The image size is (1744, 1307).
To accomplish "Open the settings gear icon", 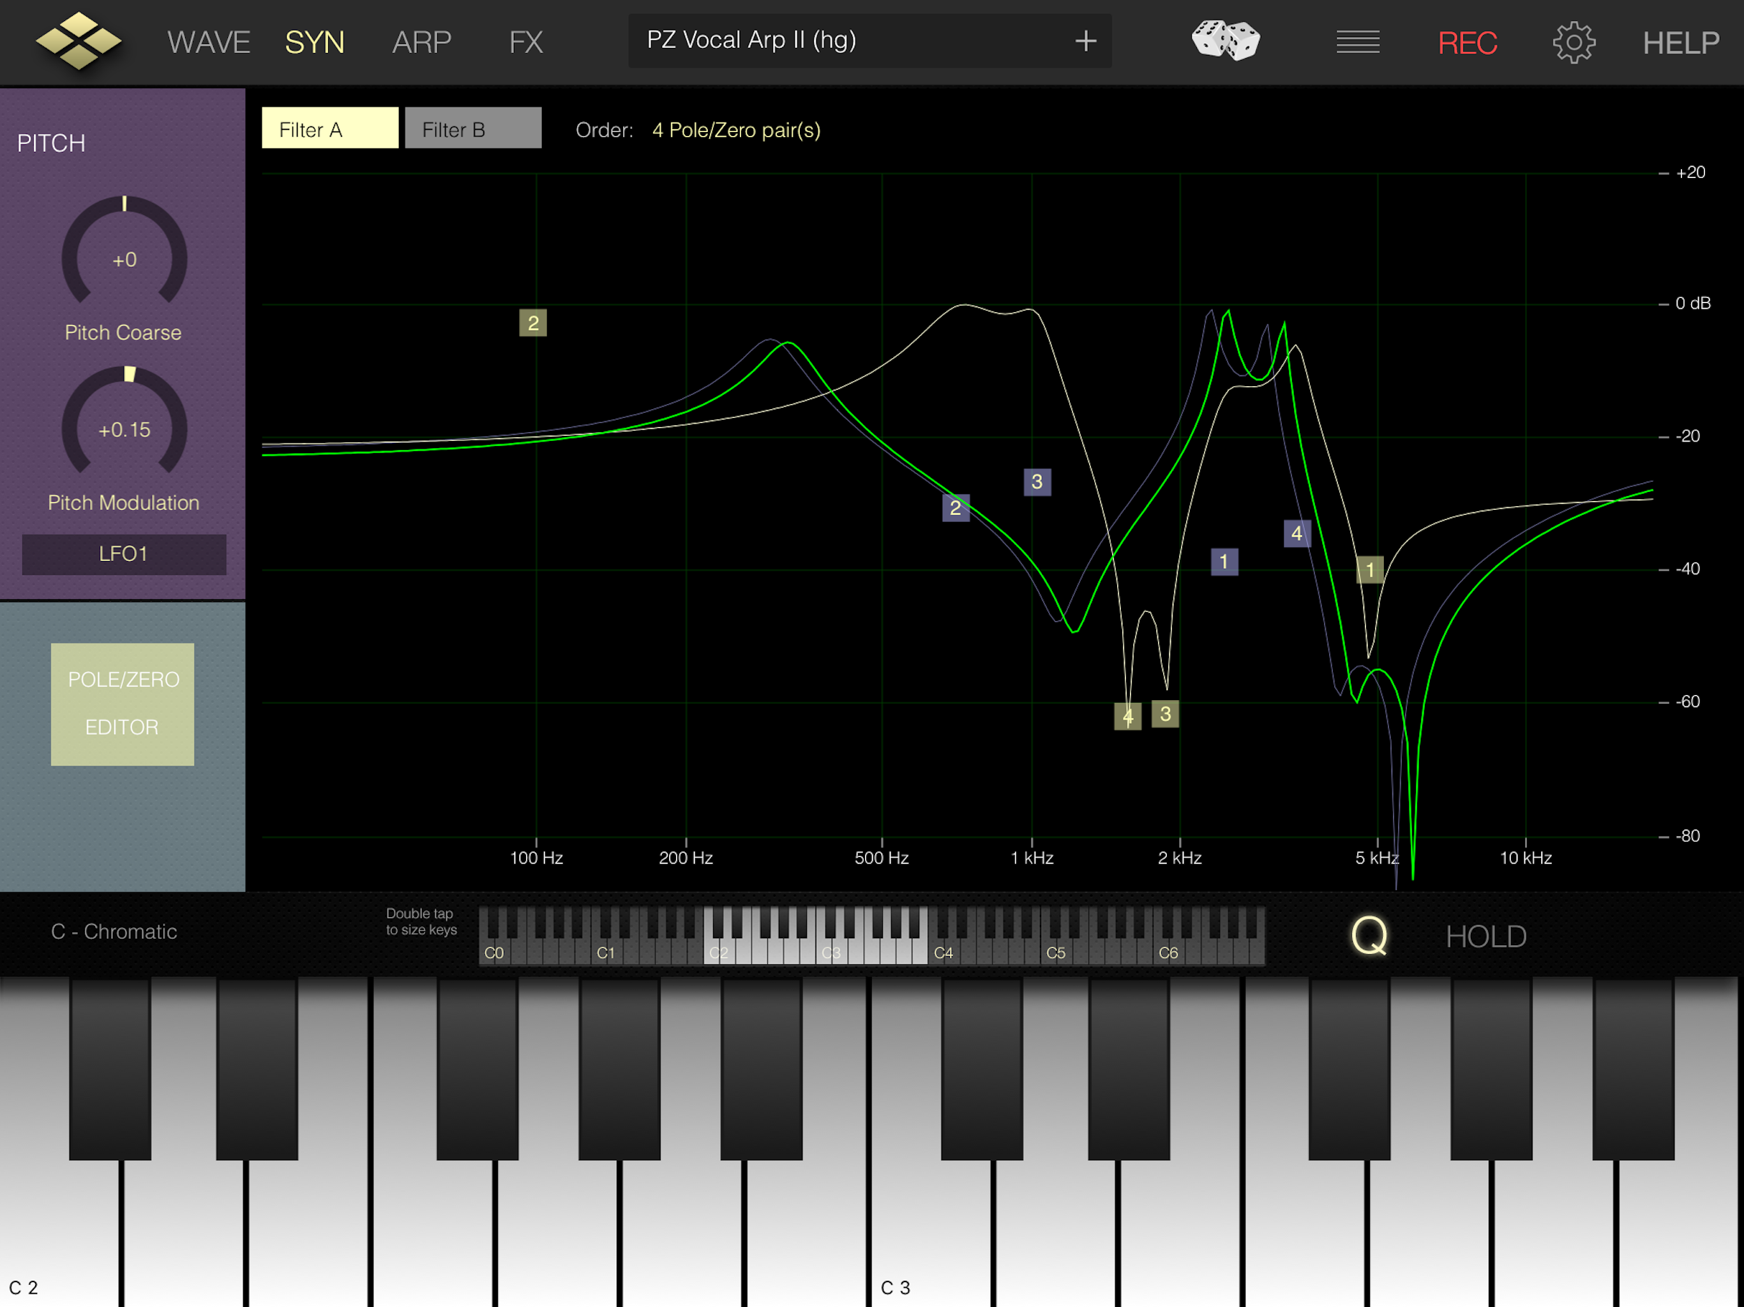I will 1574,43.
